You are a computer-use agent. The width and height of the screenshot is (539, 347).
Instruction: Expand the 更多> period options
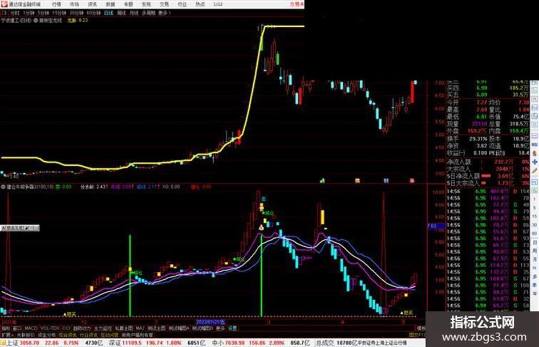pyautogui.click(x=164, y=13)
